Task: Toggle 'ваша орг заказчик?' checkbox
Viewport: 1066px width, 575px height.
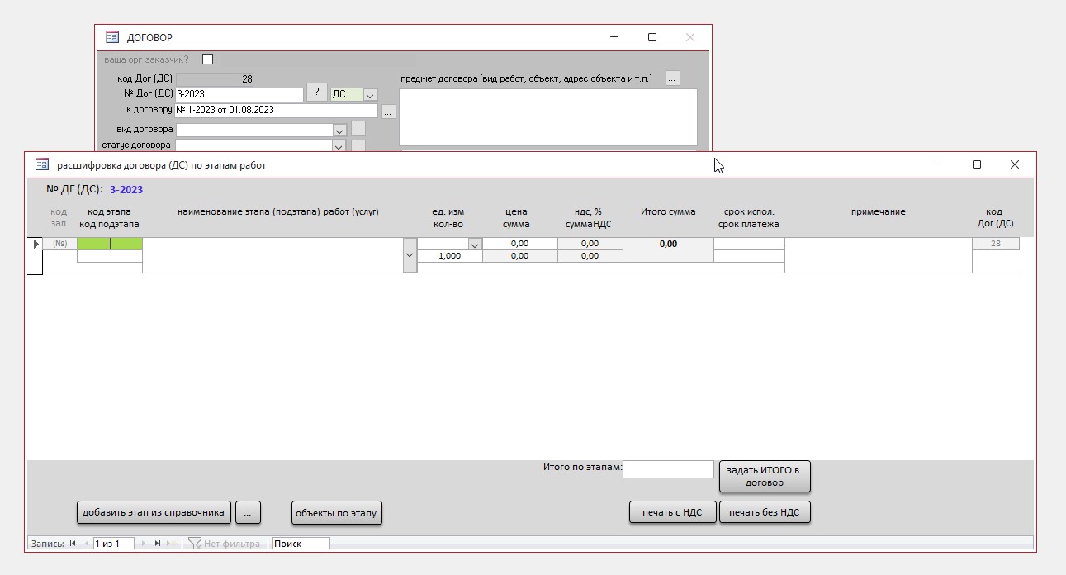Action: (x=207, y=59)
